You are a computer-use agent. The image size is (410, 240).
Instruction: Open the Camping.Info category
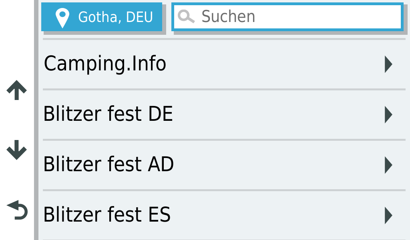[105, 64]
